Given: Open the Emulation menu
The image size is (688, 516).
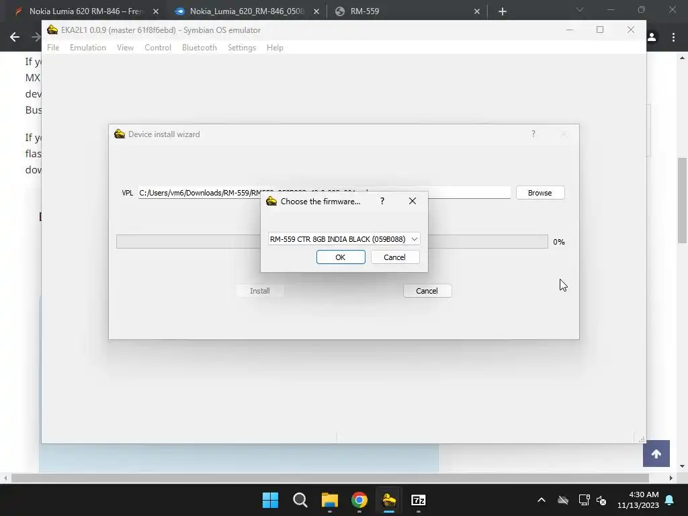Looking at the screenshot, I should coord(88,48).
